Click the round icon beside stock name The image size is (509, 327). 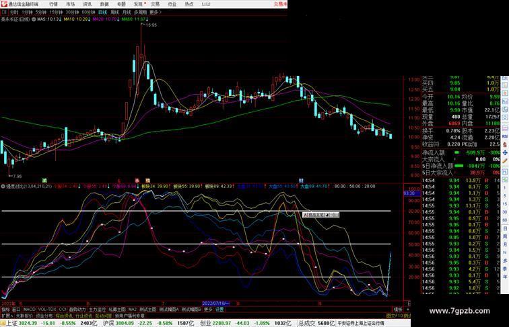tap(34, 19)
